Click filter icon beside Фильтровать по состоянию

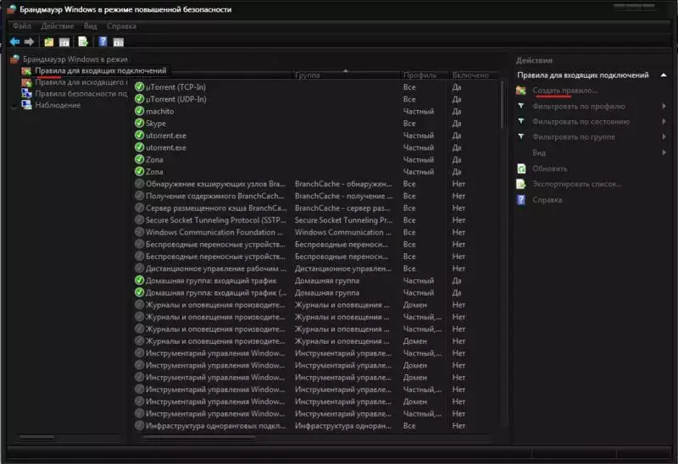tap(521, 121)
